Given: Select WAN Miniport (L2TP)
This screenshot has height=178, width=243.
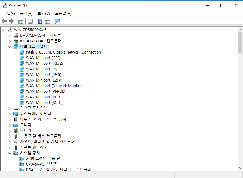Looking at the screenshot, I should (x=44, y=80).
